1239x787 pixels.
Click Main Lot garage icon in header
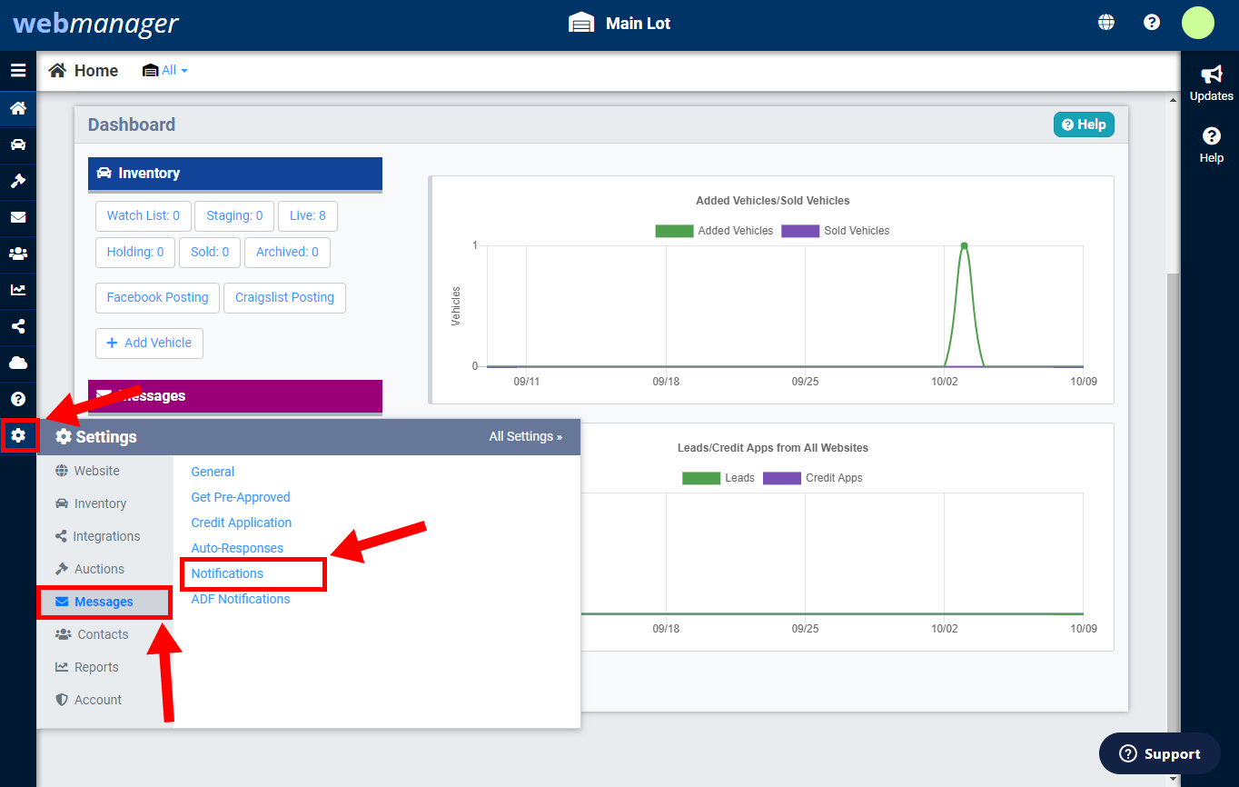(x=581, y=23)
